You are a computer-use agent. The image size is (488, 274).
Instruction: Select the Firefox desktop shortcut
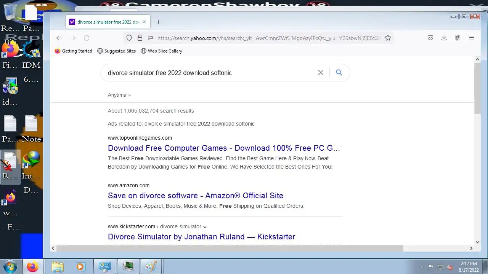click(10, 55)
